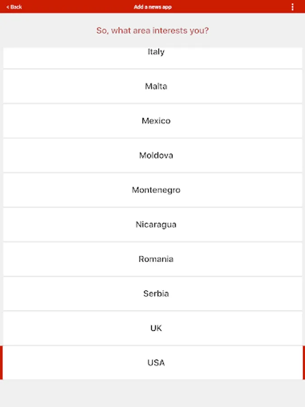Tap the Montenegro row
This screenshot has height=407, width=305.
click(156, 190)
